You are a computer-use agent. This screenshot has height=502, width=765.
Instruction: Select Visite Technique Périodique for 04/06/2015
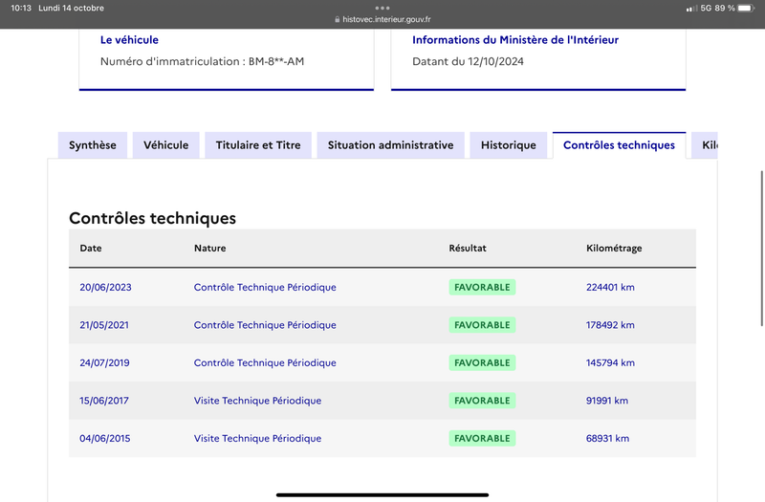(x=257, y=439)
